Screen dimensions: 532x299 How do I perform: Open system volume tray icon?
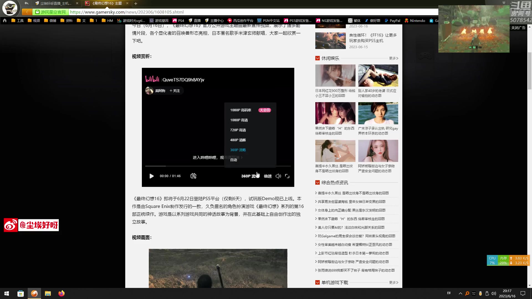[x=493, y=293]
